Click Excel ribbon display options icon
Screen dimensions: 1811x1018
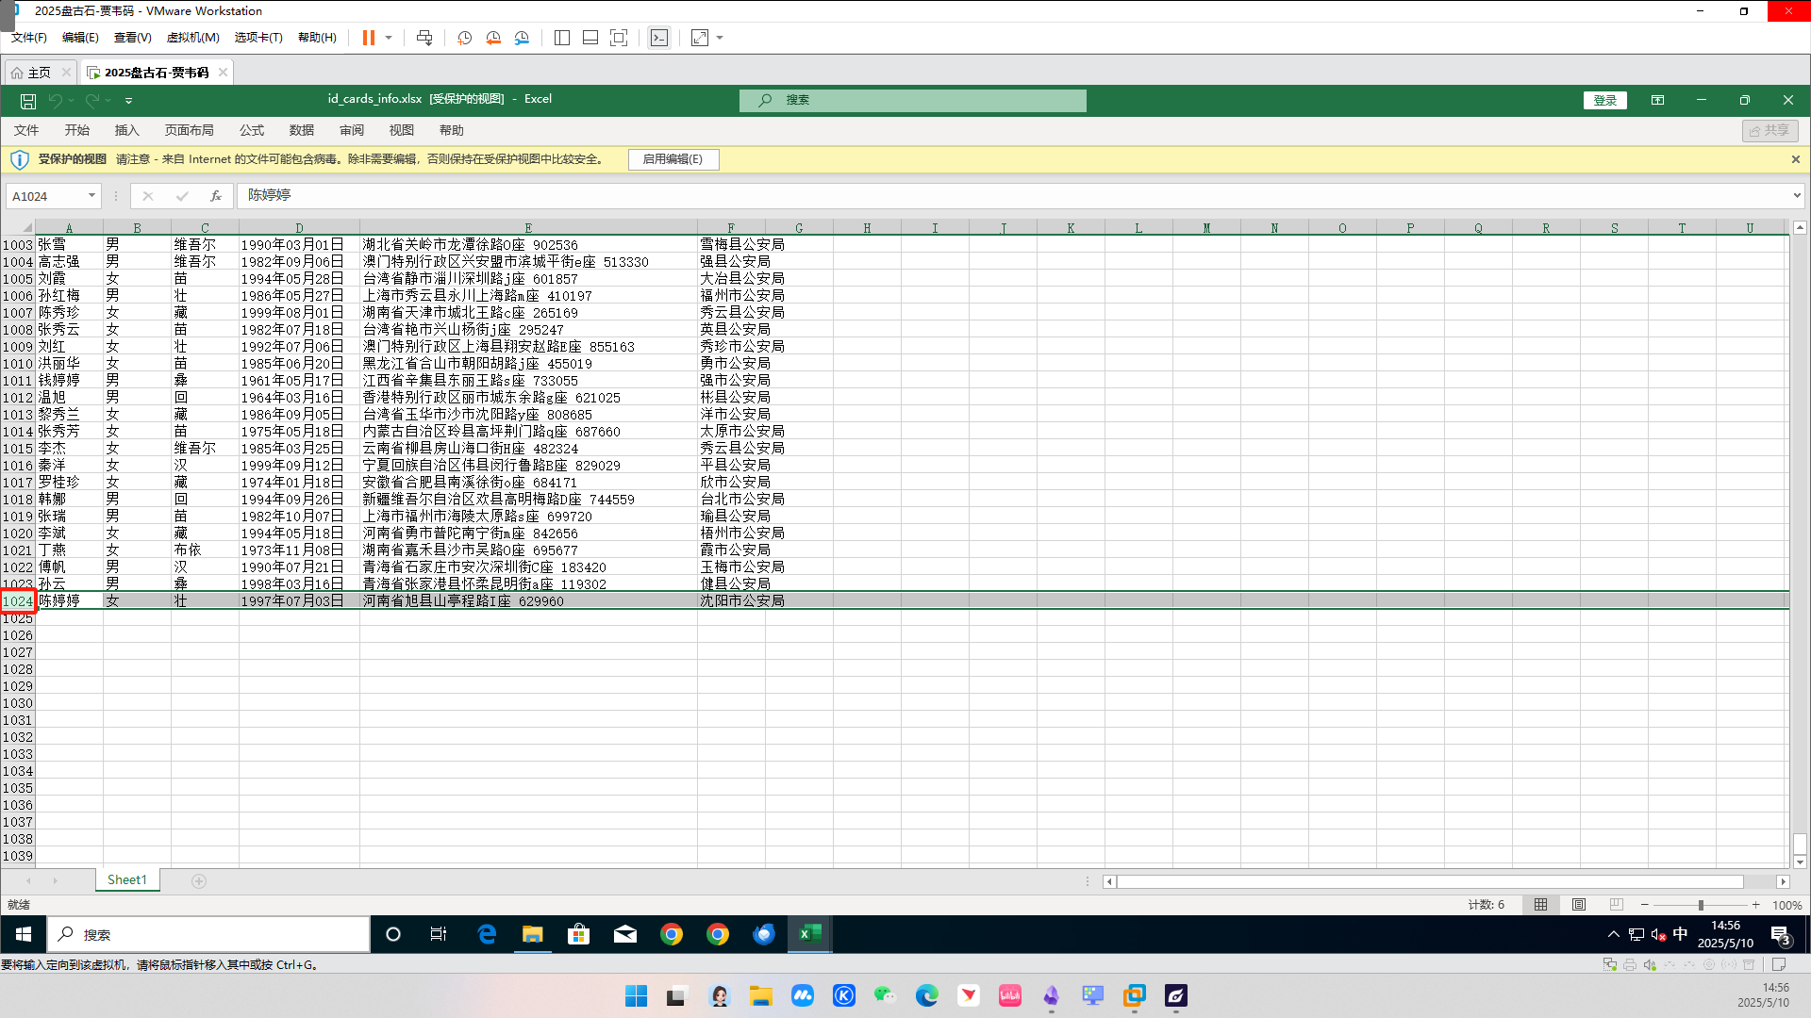click(x=1657, y=100)
